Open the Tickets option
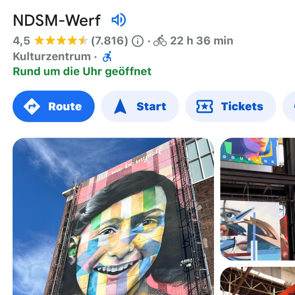The height and width of the screenshot is (295, 295). click(231, 106)
